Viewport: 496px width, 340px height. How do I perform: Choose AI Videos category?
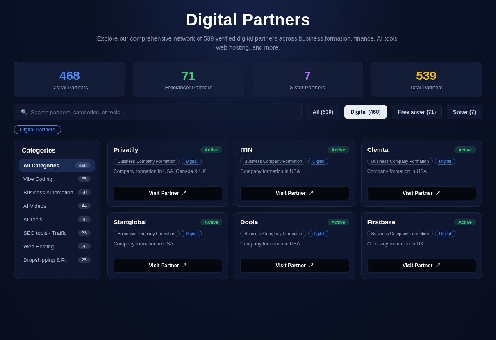pos(57,206)
